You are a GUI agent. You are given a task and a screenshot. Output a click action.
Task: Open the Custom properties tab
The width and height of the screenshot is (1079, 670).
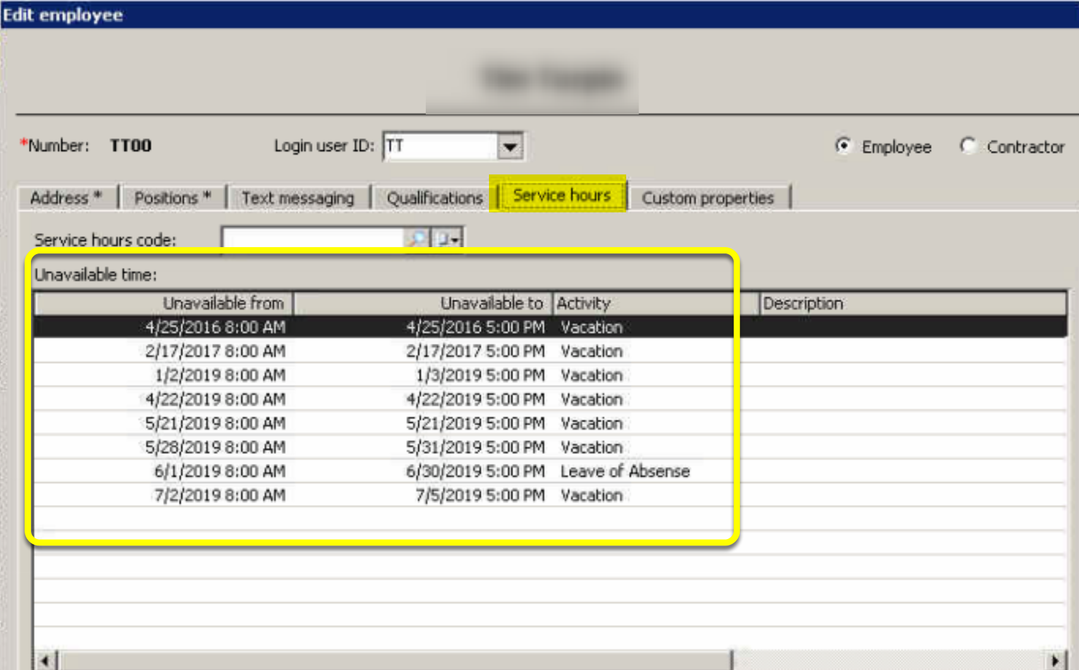point(708,198)
